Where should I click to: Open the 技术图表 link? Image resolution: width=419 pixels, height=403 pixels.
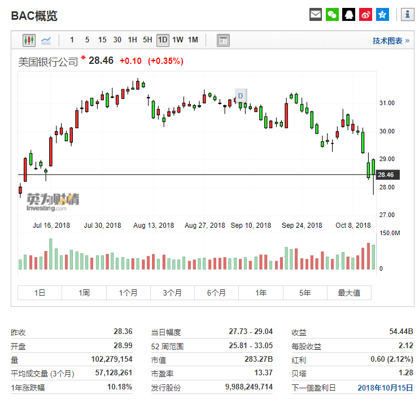point(391,41)
